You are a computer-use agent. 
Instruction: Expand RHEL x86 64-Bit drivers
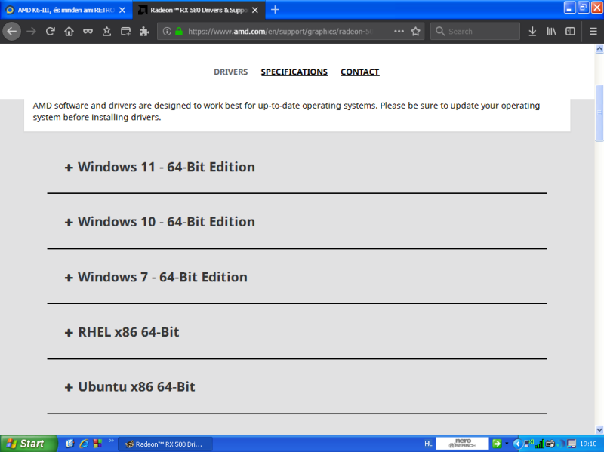point(122,332)
